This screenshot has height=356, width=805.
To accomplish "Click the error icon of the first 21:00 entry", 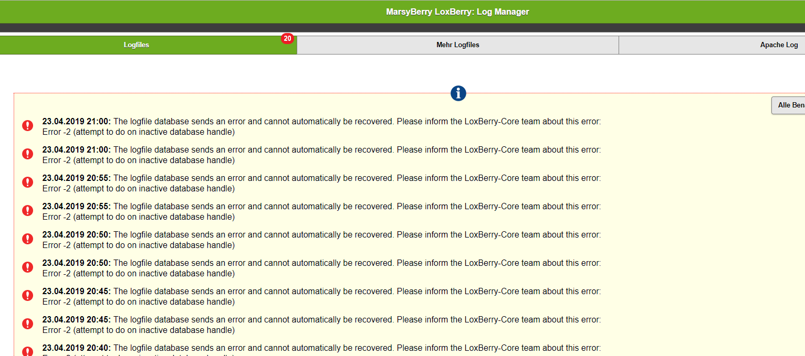I will click(x=28, y=126).
